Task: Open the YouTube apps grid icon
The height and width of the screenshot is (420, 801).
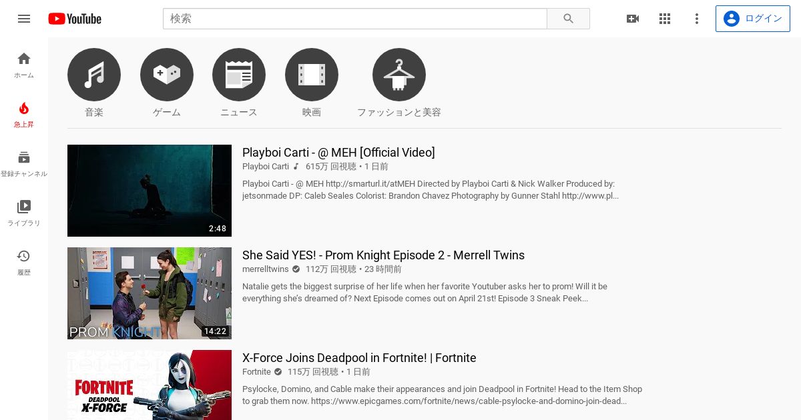Action: (665, 19)
